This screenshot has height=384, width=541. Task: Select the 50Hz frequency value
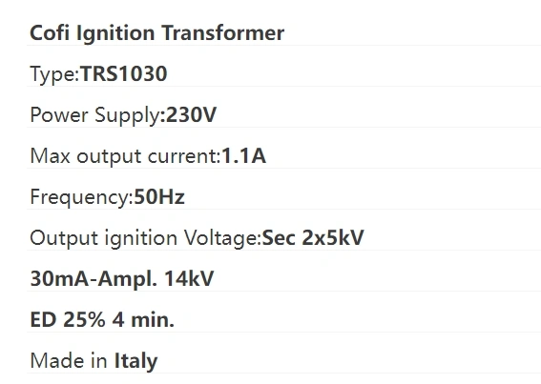[x=159, y=197]
